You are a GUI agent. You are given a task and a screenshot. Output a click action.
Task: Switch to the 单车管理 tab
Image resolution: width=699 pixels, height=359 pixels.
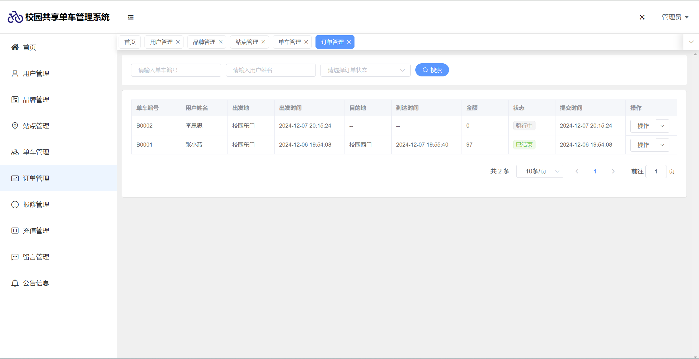coord(289,42)
